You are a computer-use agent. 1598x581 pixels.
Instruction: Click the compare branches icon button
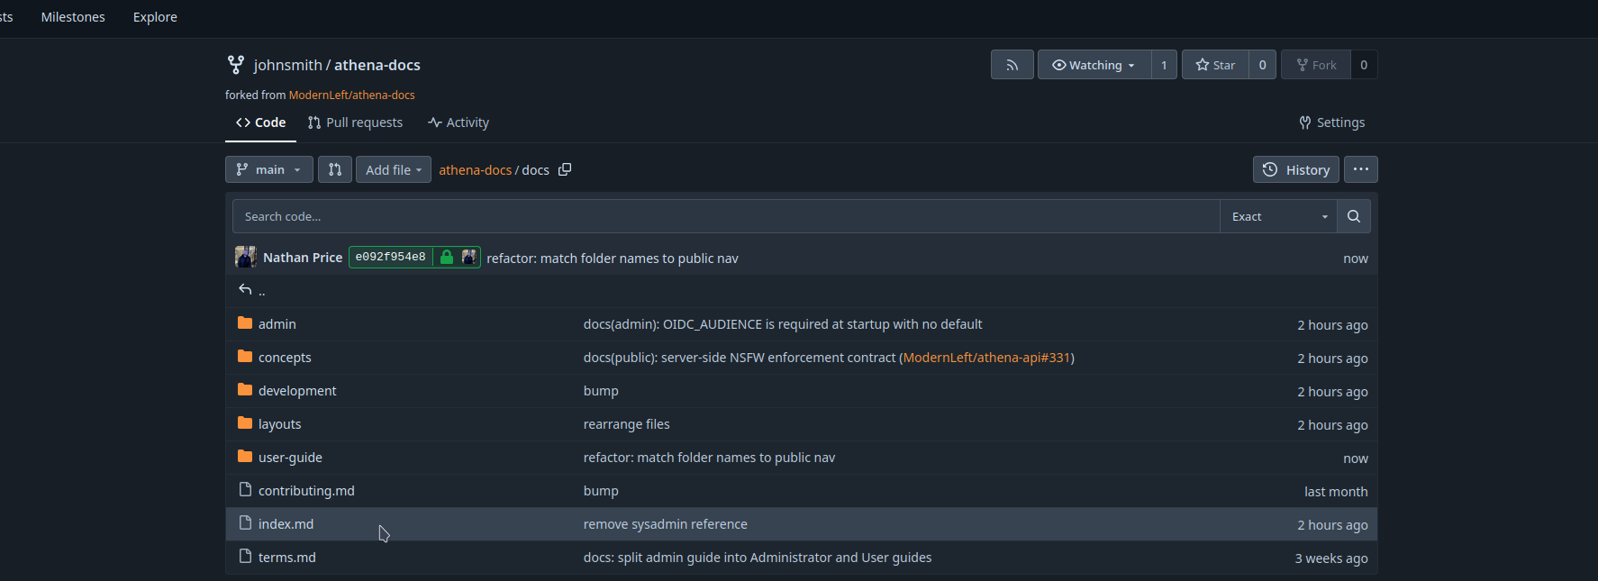tap(335, 169)
